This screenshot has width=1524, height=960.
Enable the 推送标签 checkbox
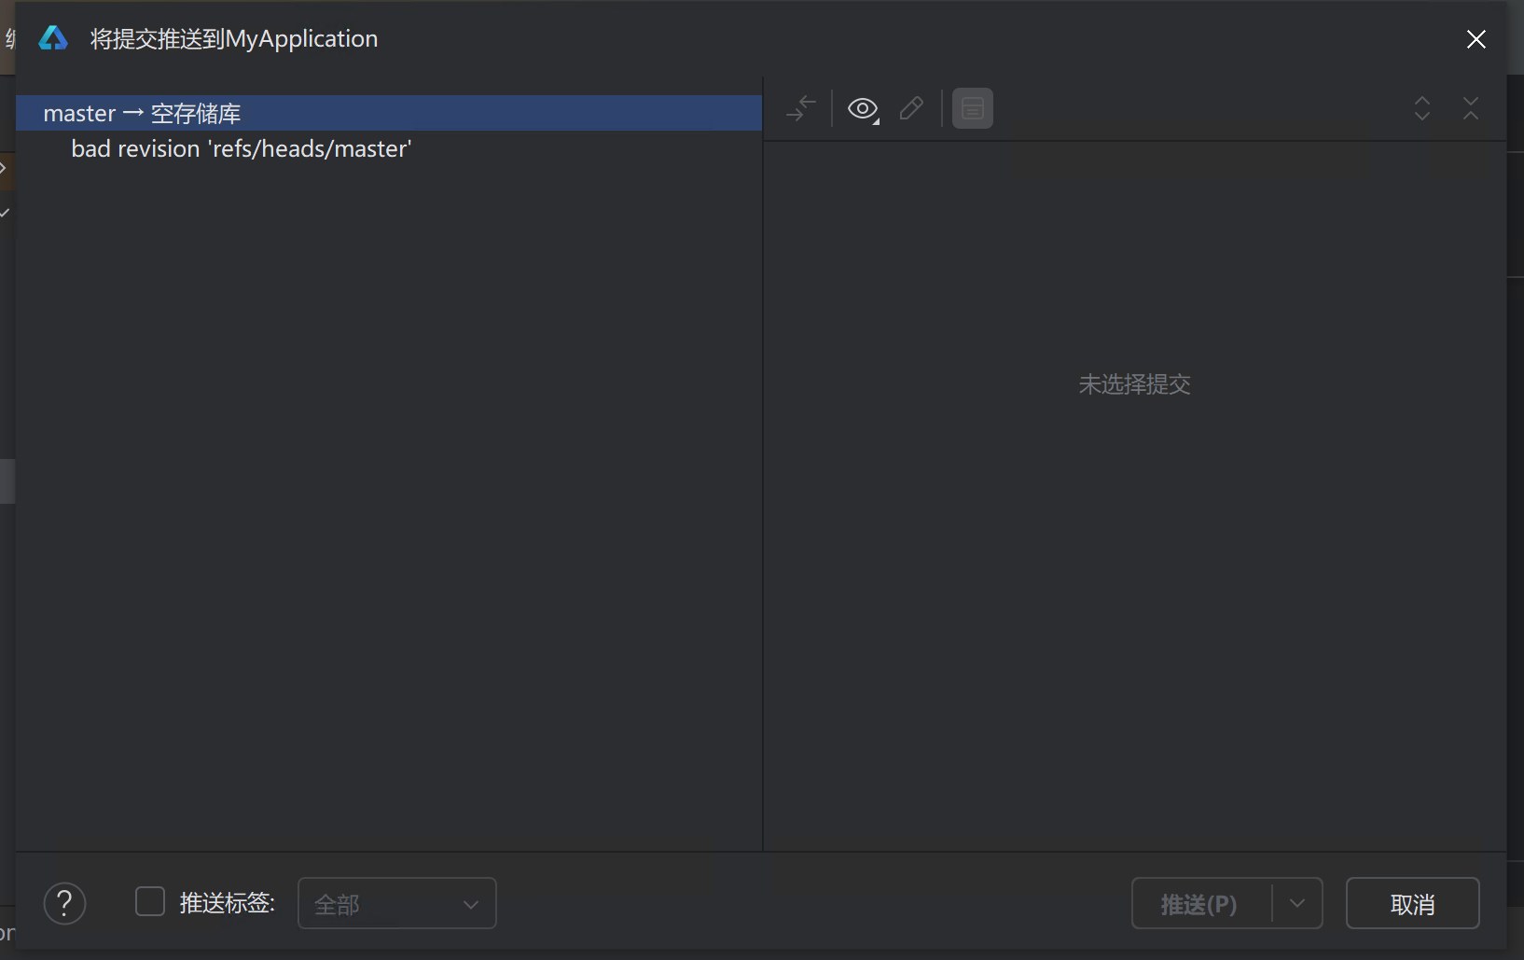click(150, 901)
